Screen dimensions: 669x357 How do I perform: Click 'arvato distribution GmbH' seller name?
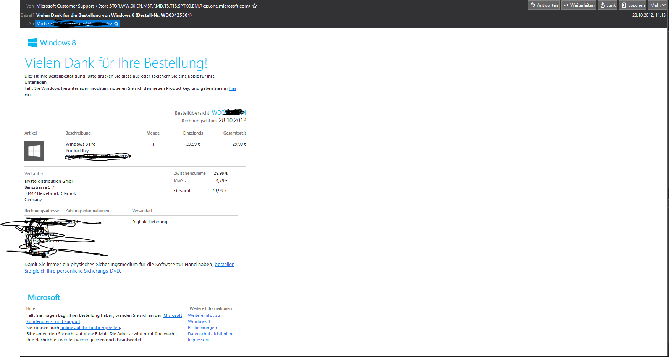[x=50, y=181]
